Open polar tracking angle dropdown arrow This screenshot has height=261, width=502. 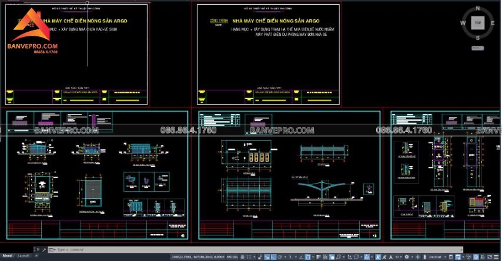pyautogui.click(x=285, y=257)
